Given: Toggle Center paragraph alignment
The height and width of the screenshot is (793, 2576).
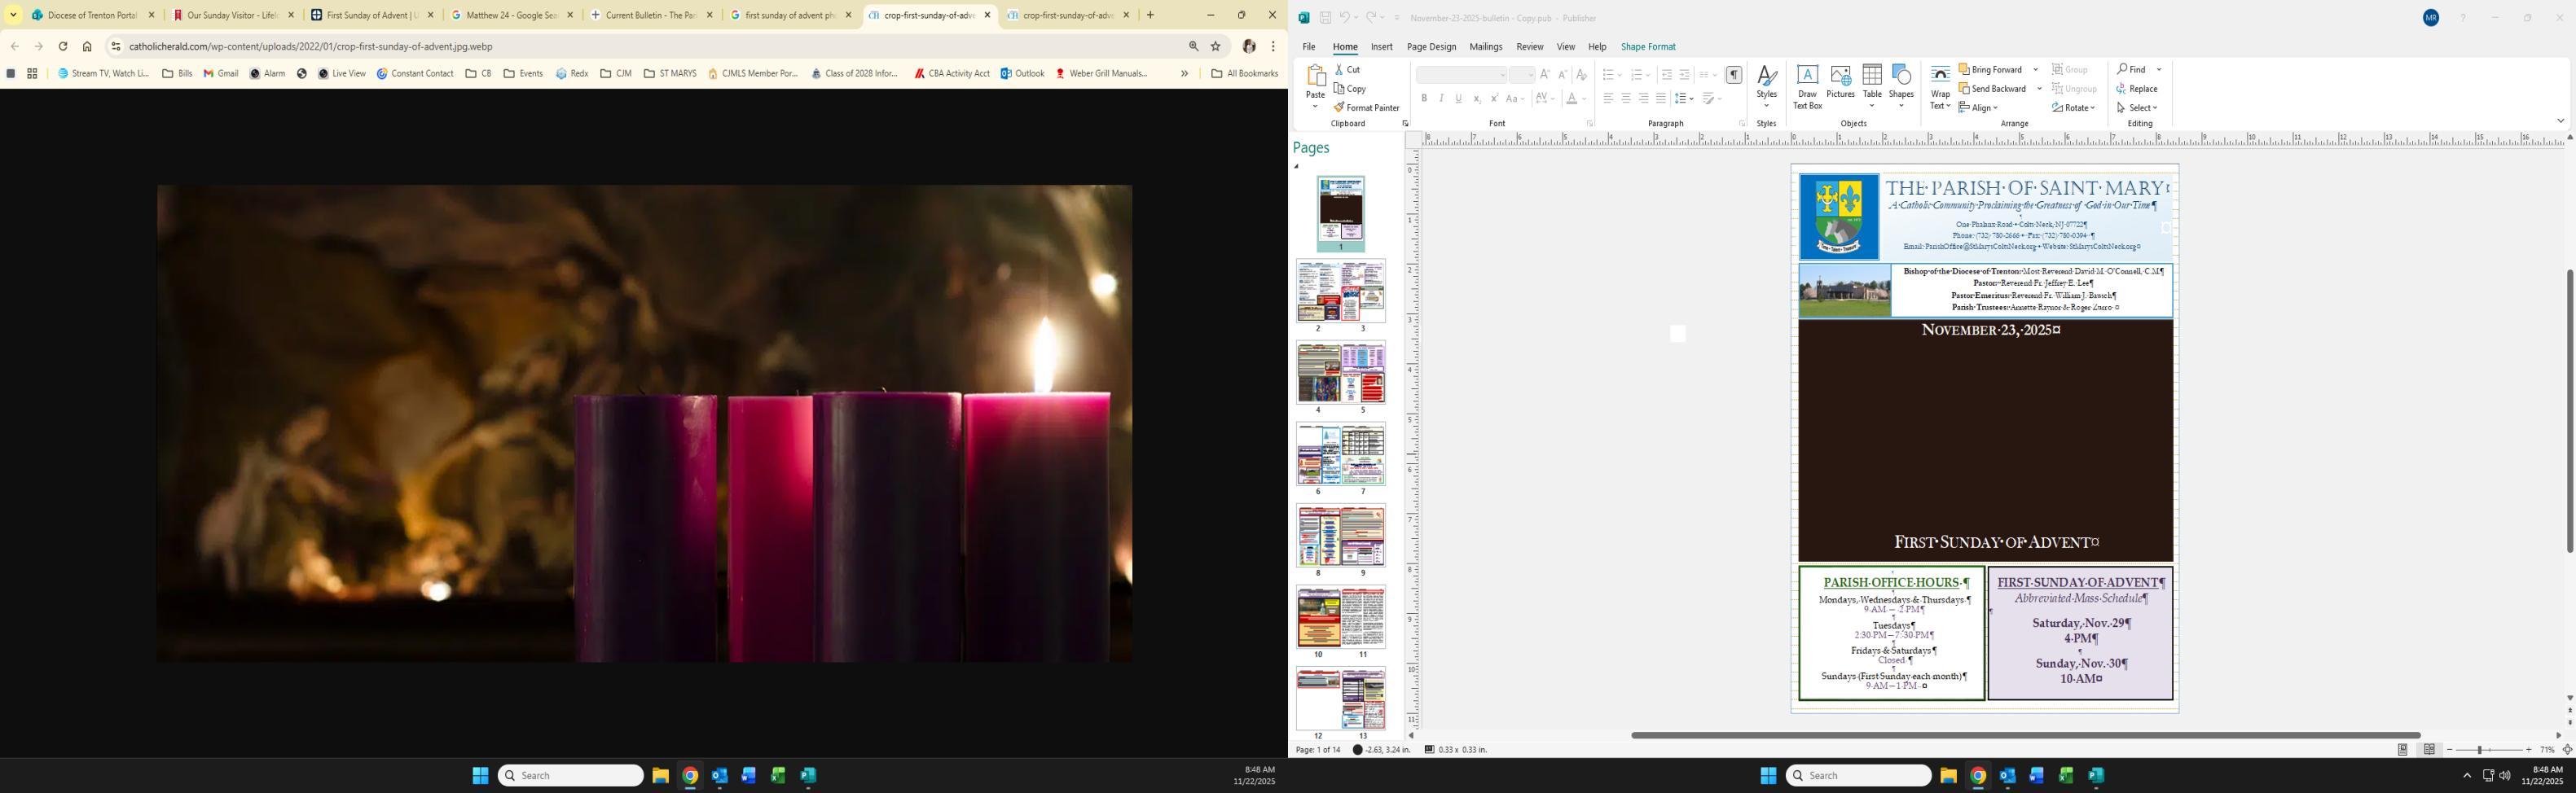Looking at the screenshot, I should coord(1626,98).
